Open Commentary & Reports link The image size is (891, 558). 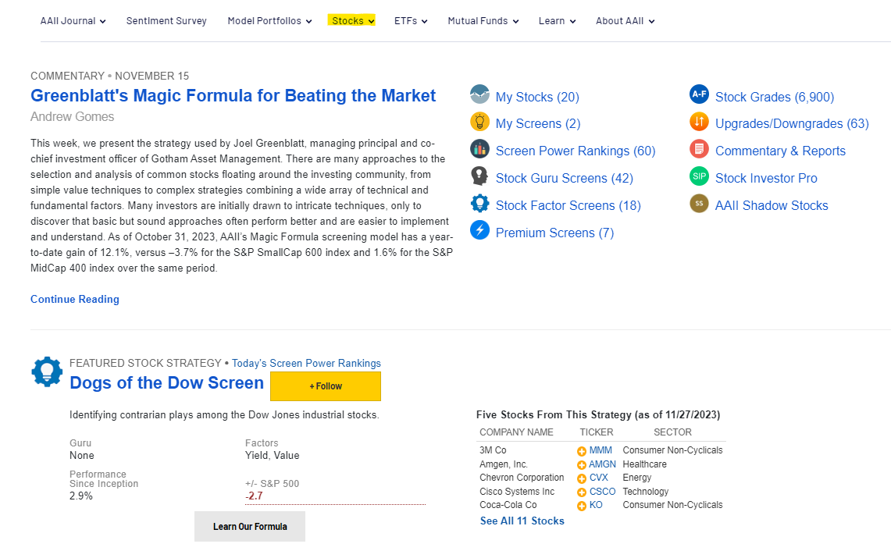click(x=780, y=151)
